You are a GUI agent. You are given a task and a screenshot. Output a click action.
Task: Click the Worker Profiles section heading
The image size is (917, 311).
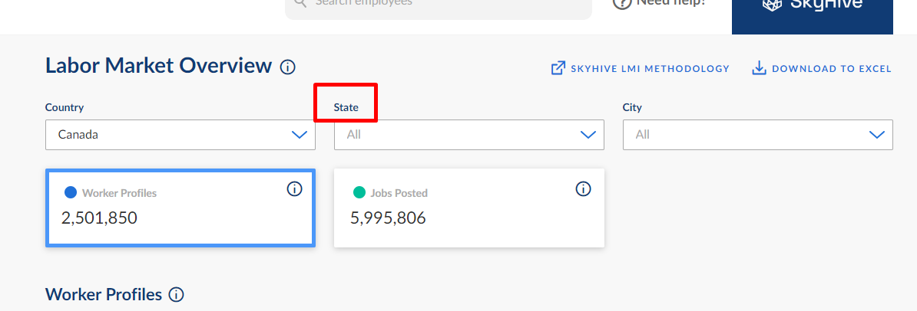click(x=104, y=295)
